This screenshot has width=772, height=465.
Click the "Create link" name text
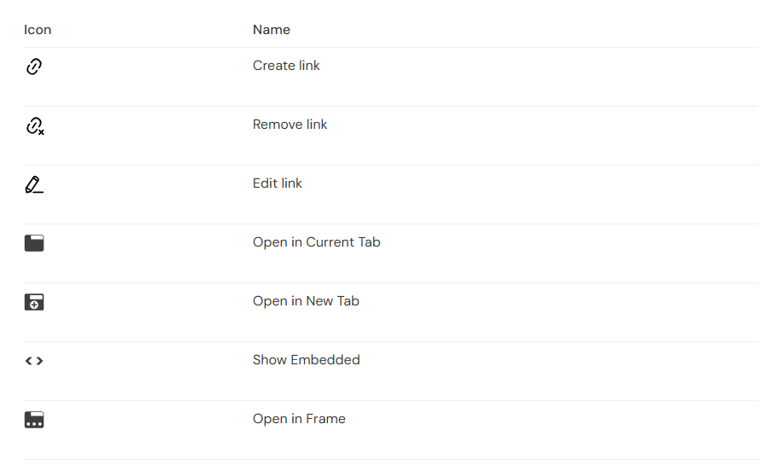(286, 66)
